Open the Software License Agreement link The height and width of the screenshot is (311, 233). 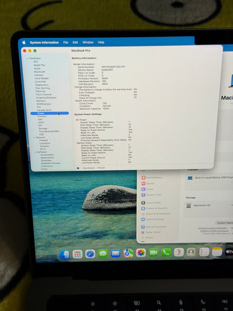(212, 228)
